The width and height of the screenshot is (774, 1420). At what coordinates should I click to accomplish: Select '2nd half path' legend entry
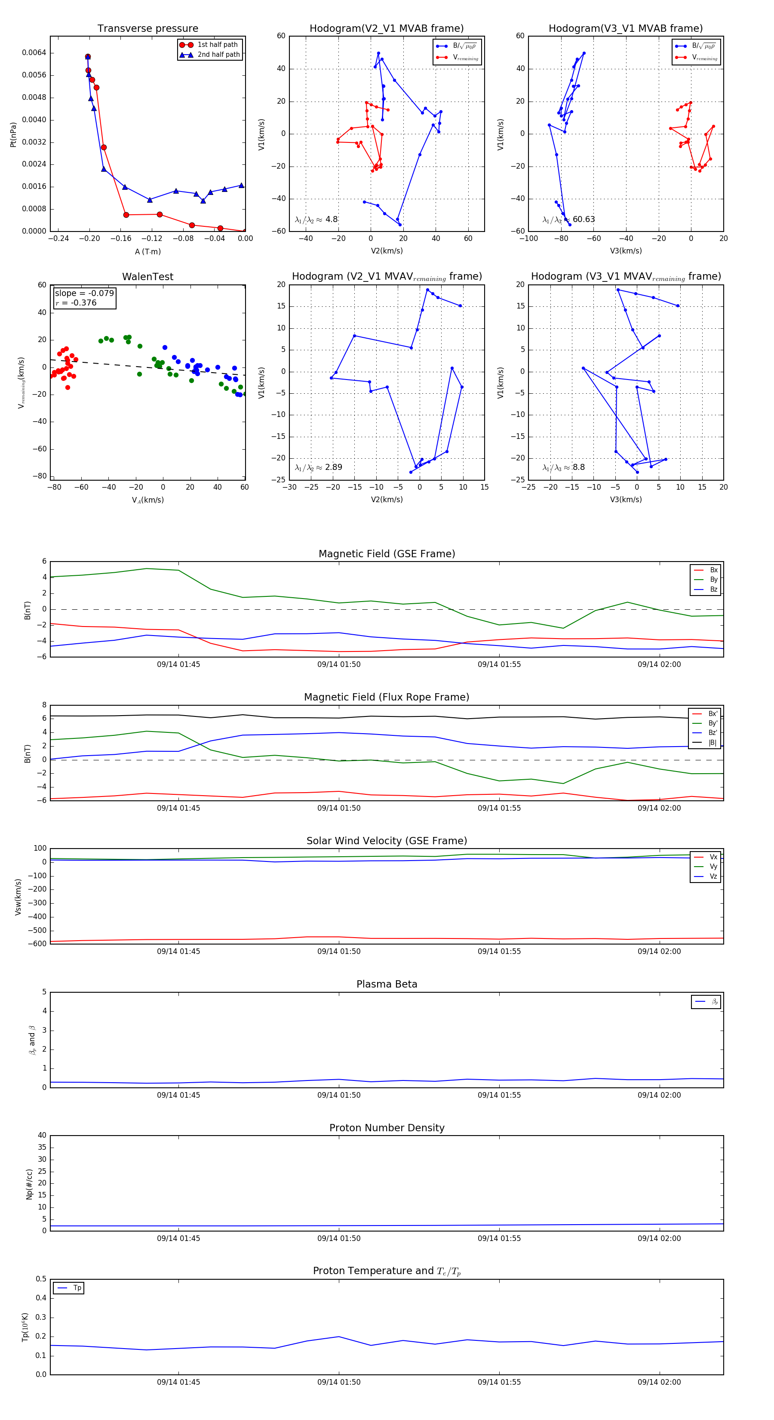pyautogui.click(x=210, y=55)
